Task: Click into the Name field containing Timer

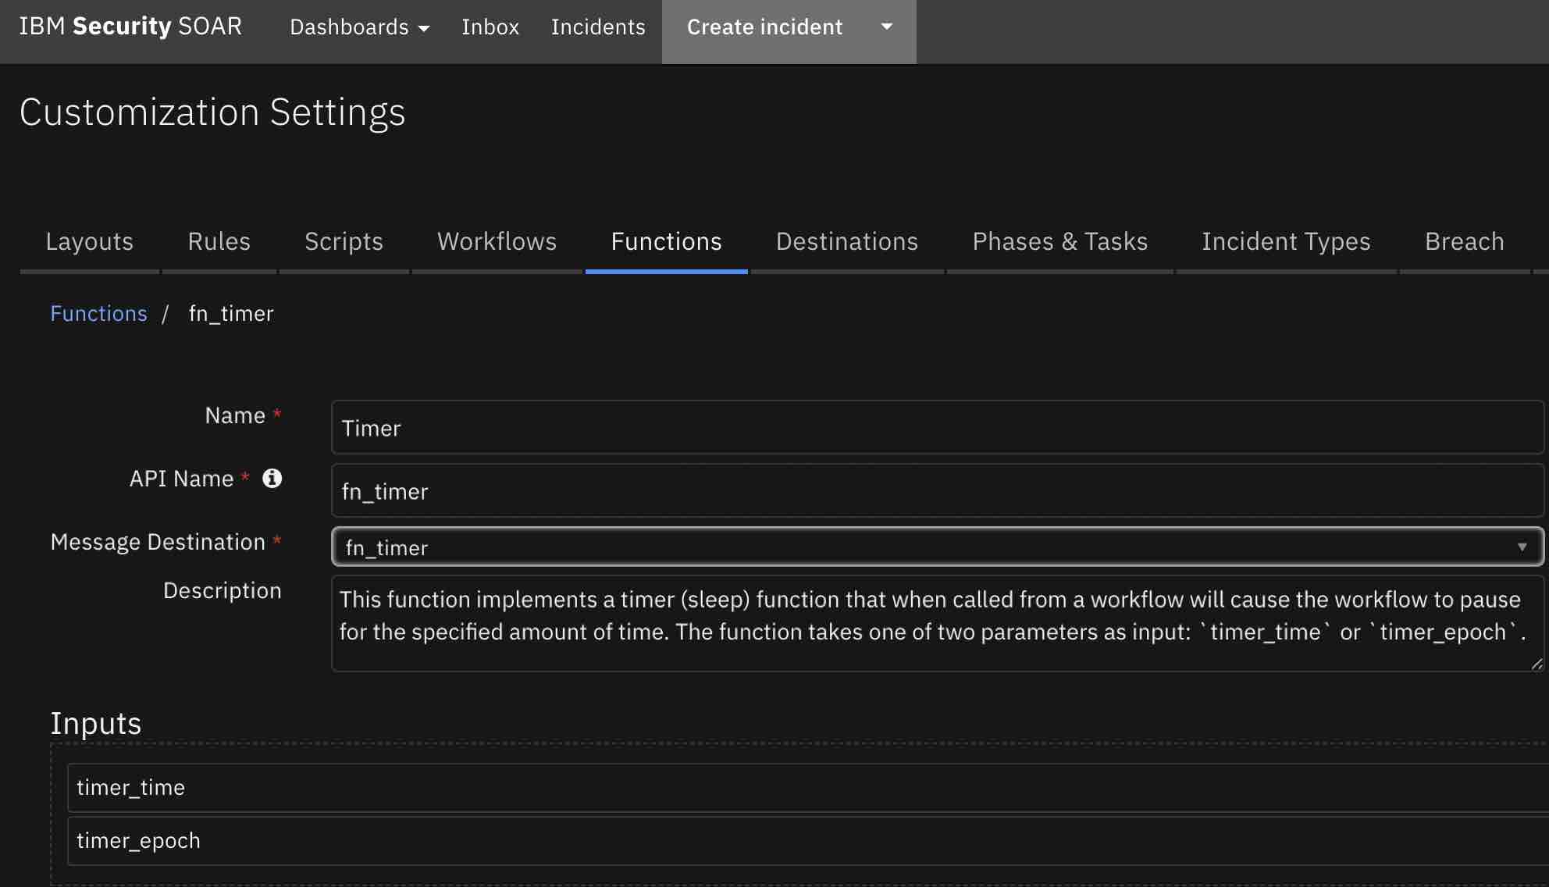Action: (937, 428)
